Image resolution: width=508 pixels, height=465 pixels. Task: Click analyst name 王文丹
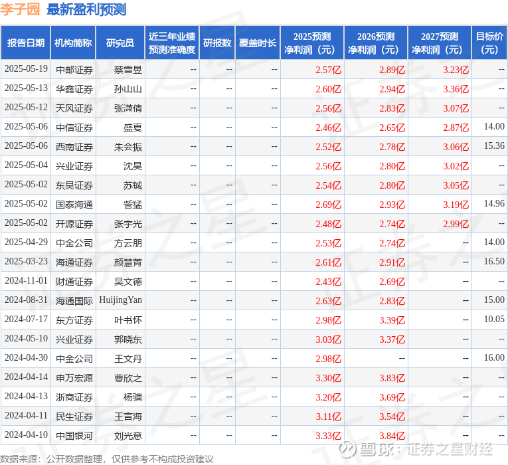tap(128, 359)
